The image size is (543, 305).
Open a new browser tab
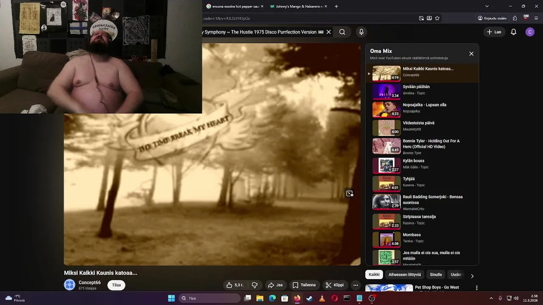pyautogui.click(x=336, y=6)
